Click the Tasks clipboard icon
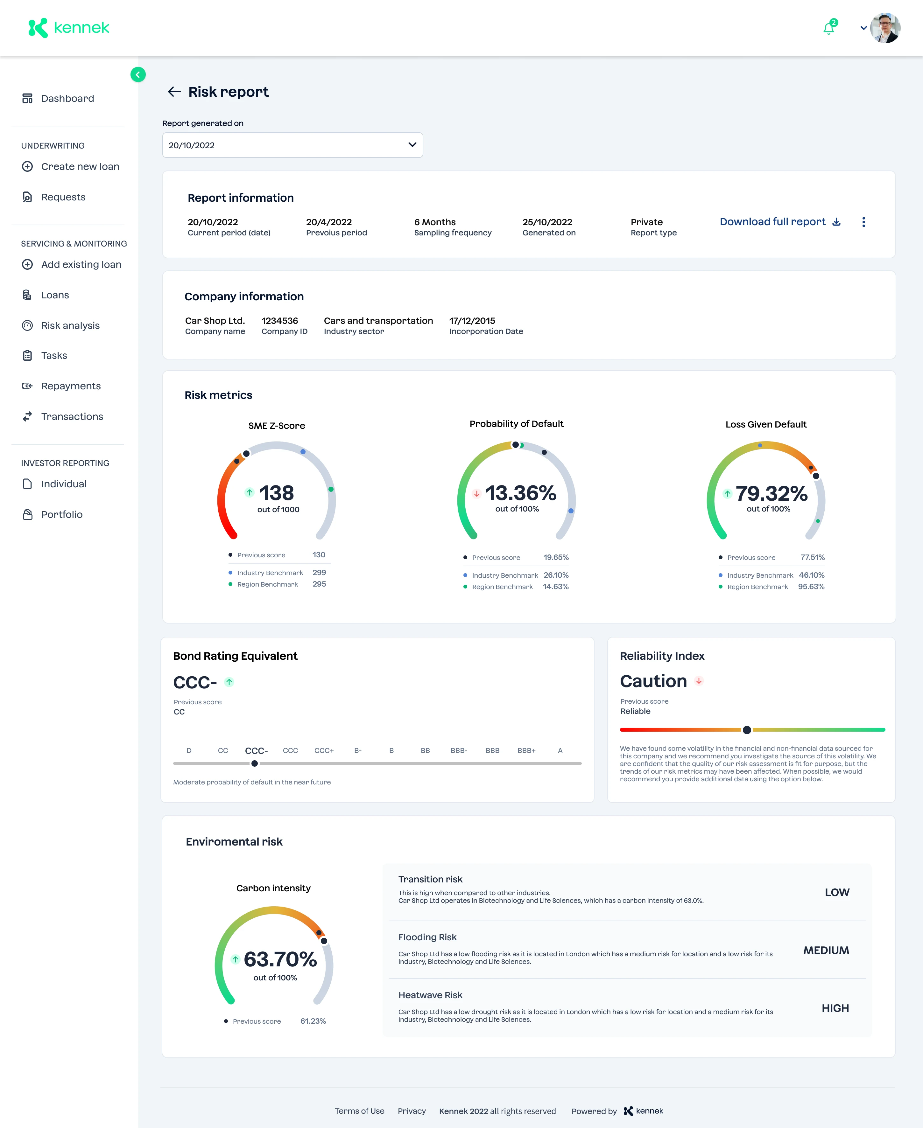Image resolution: width=923 pixels, height=1128 pixels. click(x=27, y=355)
